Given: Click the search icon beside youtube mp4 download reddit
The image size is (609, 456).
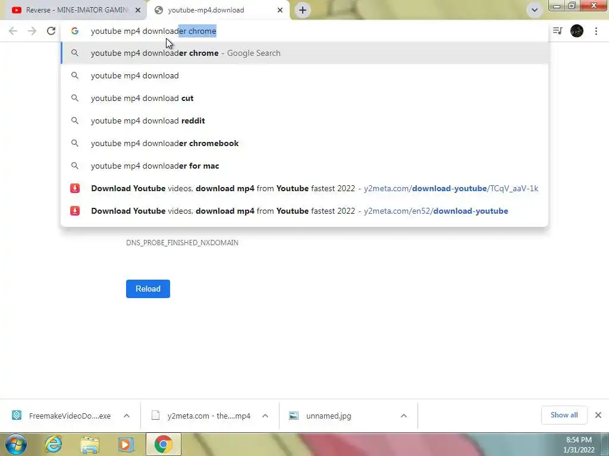Looking at the screenshot, I should tap(75, 121).
